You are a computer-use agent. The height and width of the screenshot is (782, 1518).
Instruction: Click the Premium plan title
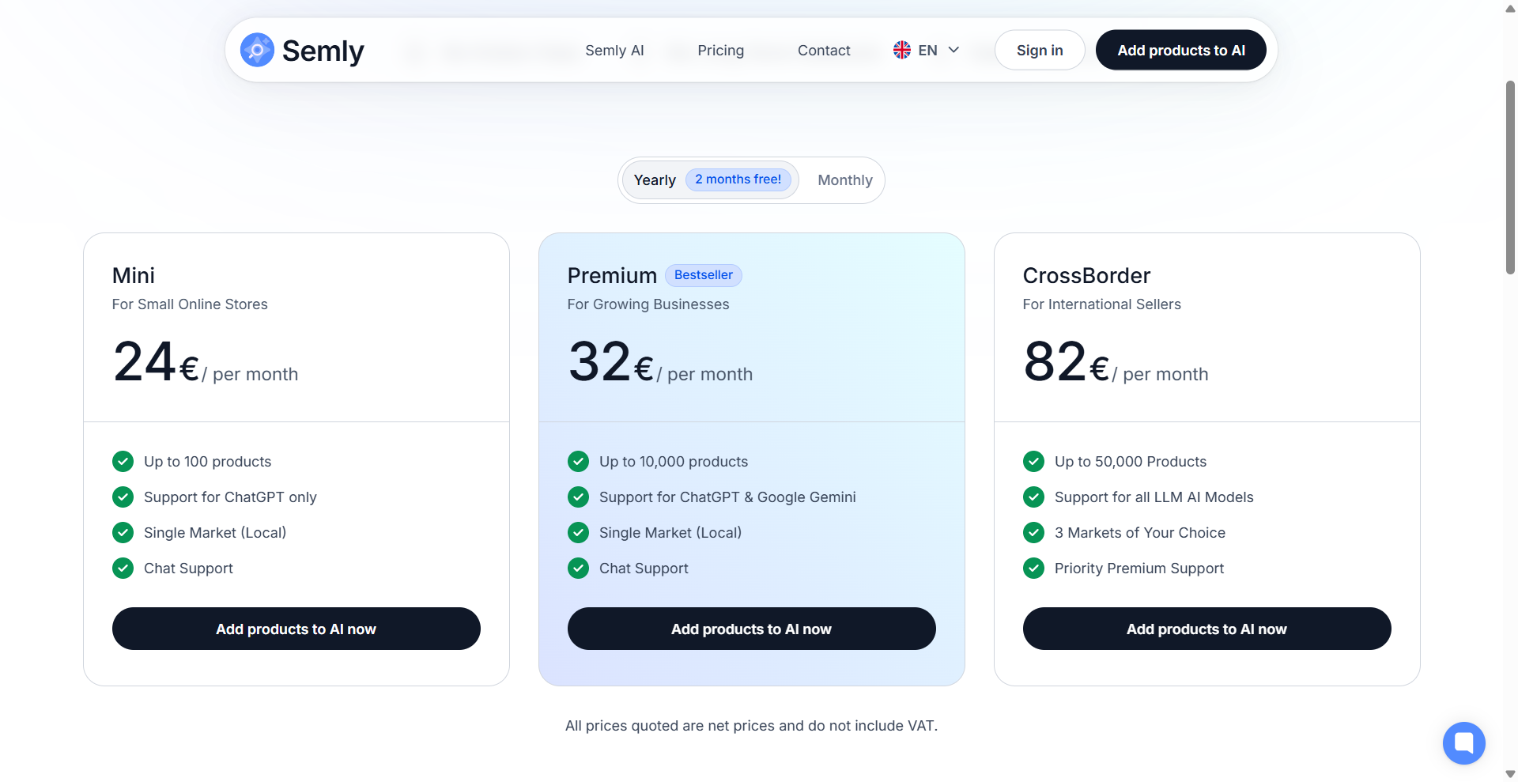[x=612, y=275]
